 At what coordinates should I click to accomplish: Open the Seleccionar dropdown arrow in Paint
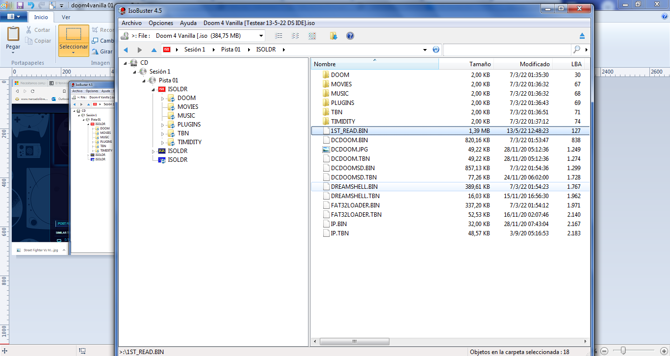[x=74, y=53]
